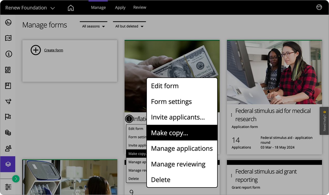The image size is (329, 195).
Task: Open the Need help panel
Action: 324,121
